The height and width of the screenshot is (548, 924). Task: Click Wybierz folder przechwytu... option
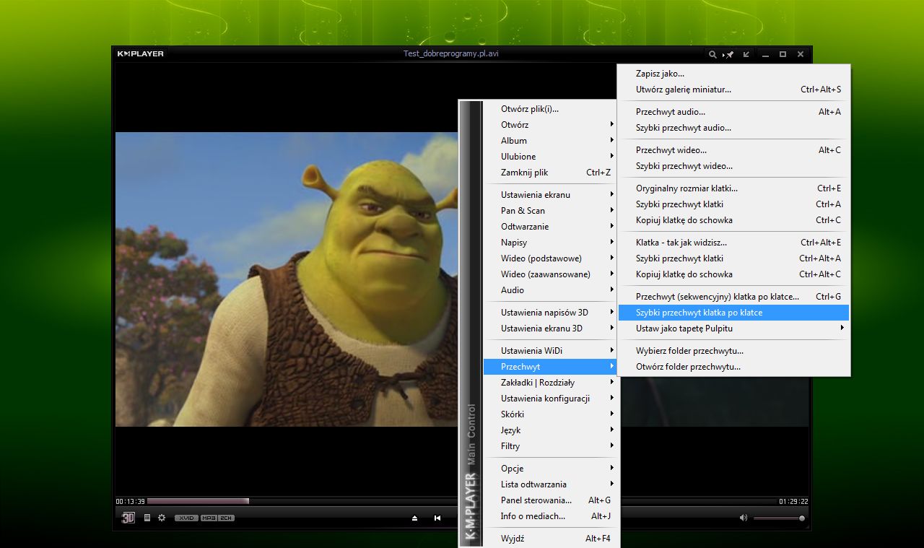tap(689, 351)
